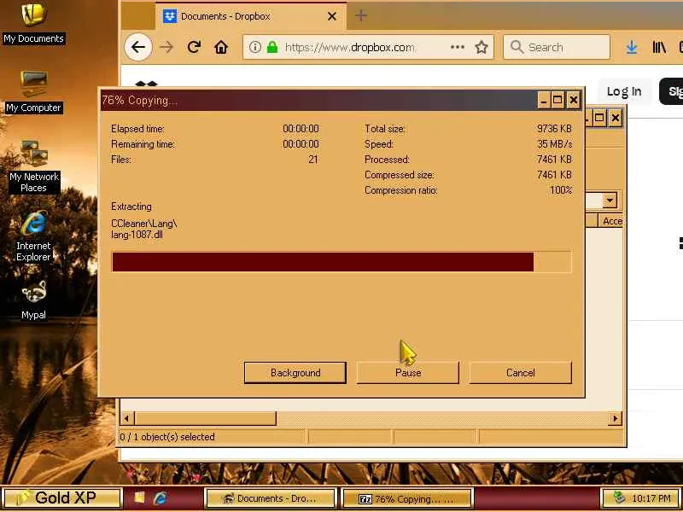Open the browser library icon
Viewport: 683px width, 512px height.
[659, 47]
